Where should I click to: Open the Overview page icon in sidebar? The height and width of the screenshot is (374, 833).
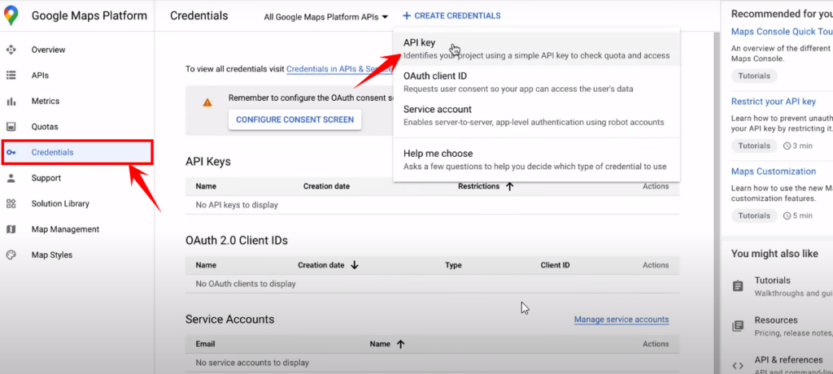click(11, 50)
